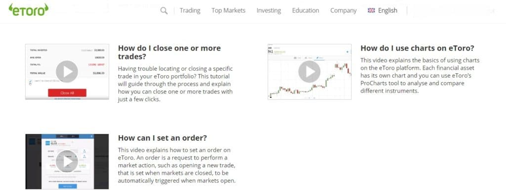Play the close trades tutorial video

coord(67,71)
